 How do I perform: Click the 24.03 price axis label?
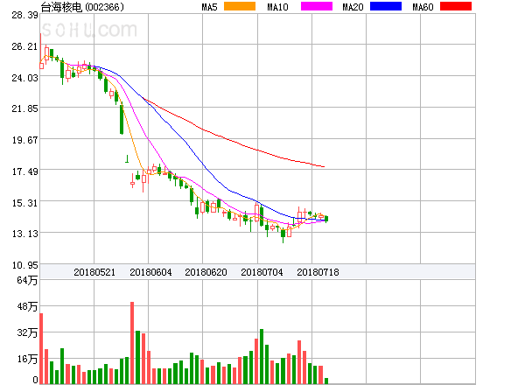click(24, 78)
